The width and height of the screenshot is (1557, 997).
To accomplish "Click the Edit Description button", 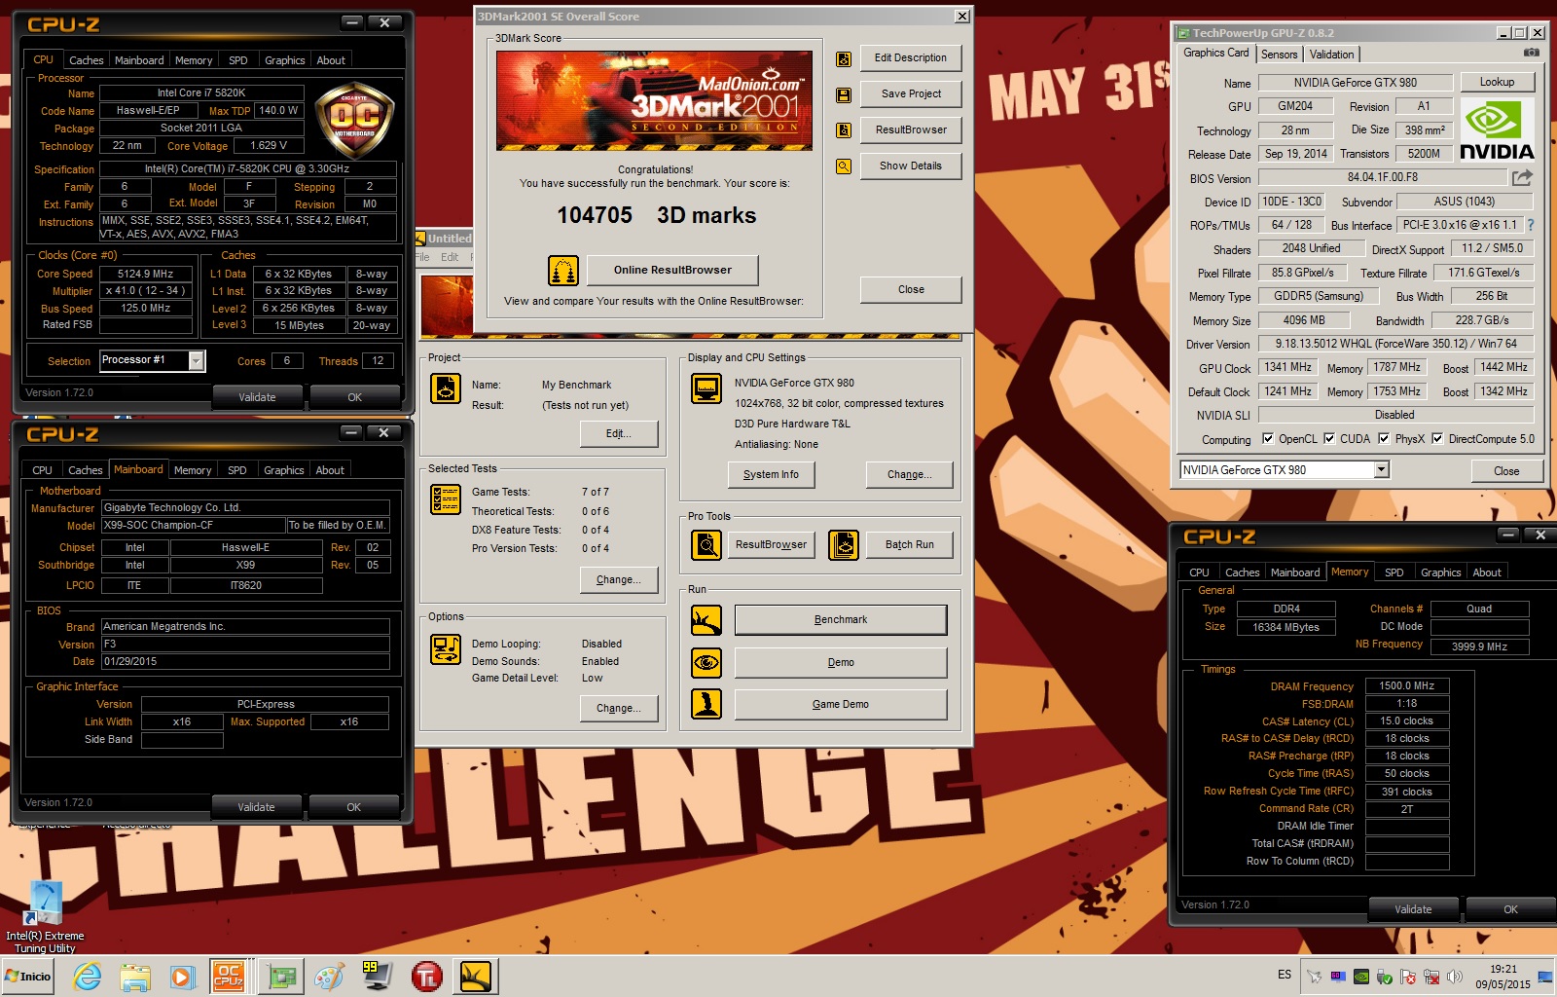I will pos(911,58).
